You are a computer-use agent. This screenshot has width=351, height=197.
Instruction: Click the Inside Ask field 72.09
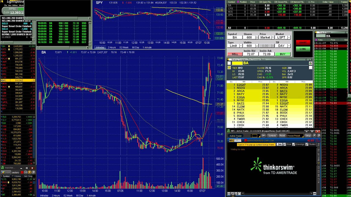click(267, 54)
